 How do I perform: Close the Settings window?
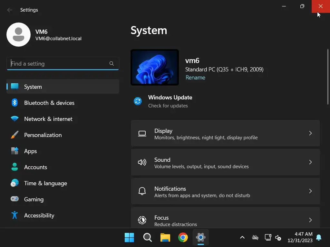tap(321, 6)
